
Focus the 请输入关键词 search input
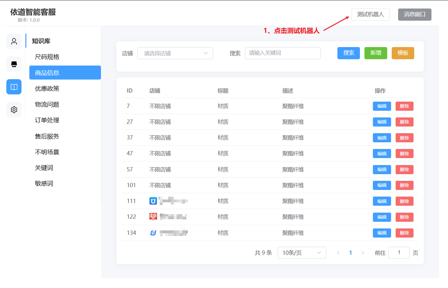[283, 53]
